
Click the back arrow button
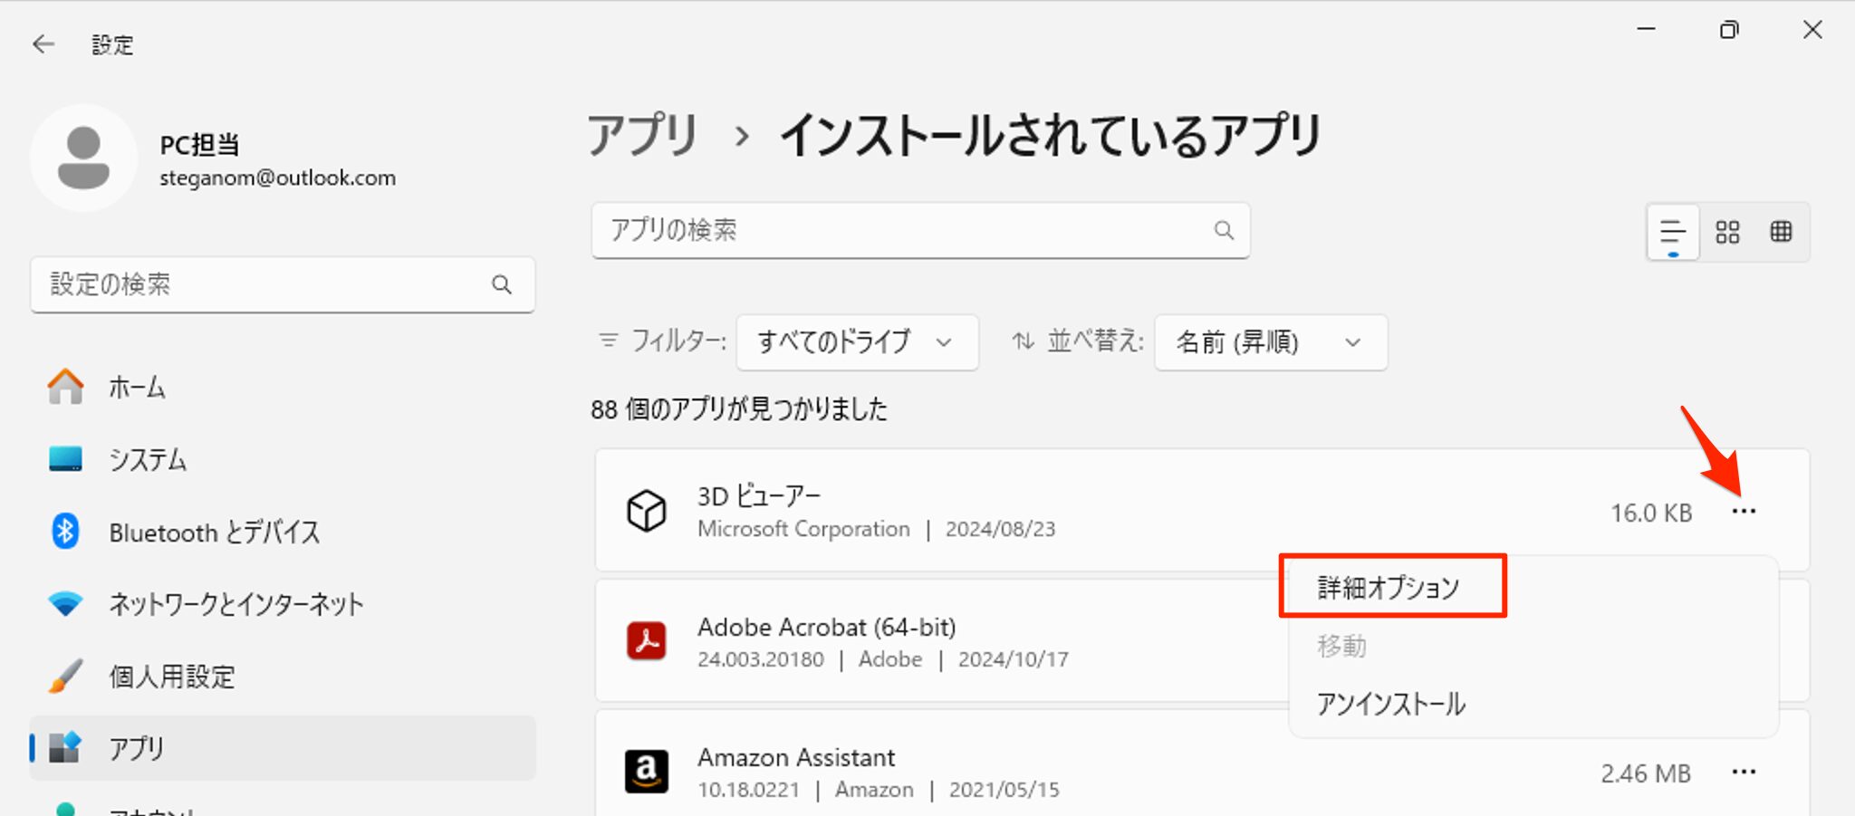point(43,43)
